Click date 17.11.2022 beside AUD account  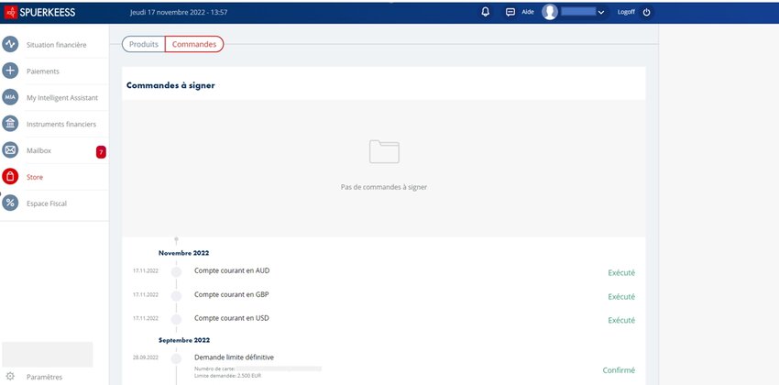[146, 270]
